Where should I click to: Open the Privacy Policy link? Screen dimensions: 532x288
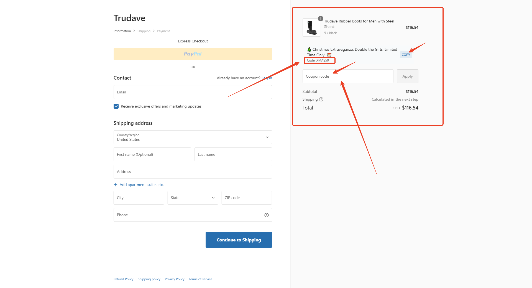tap(175, 279)
